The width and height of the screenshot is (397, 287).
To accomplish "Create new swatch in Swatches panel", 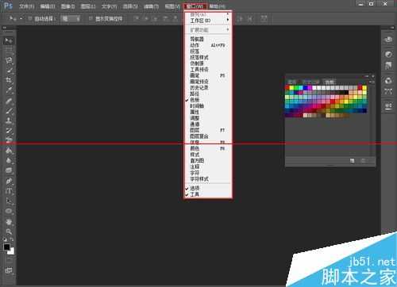I will [x=353, y=161].
